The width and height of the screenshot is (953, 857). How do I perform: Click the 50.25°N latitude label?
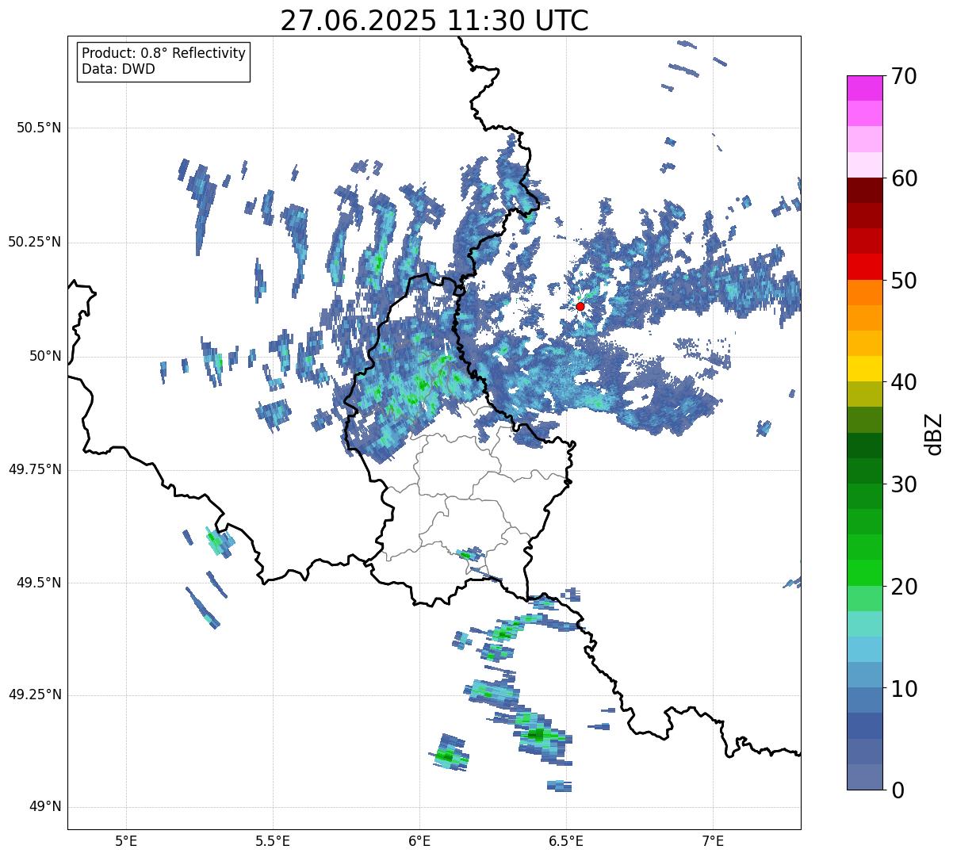pyautogui.click(x=34, y=242)
